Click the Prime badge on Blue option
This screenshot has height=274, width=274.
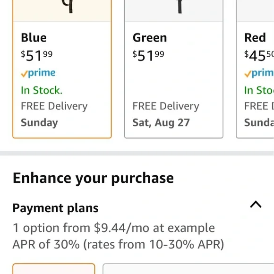click(38, 73)
